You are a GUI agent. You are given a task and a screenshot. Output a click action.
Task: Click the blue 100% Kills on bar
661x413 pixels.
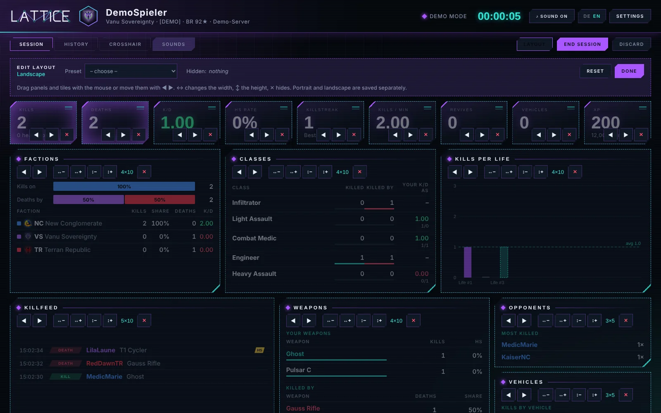pos(124,187)
